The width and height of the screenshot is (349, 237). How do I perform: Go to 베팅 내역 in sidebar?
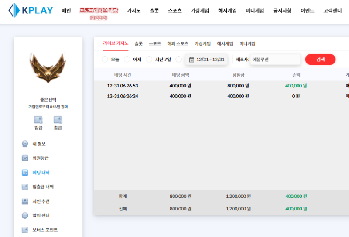pos(41,173)
